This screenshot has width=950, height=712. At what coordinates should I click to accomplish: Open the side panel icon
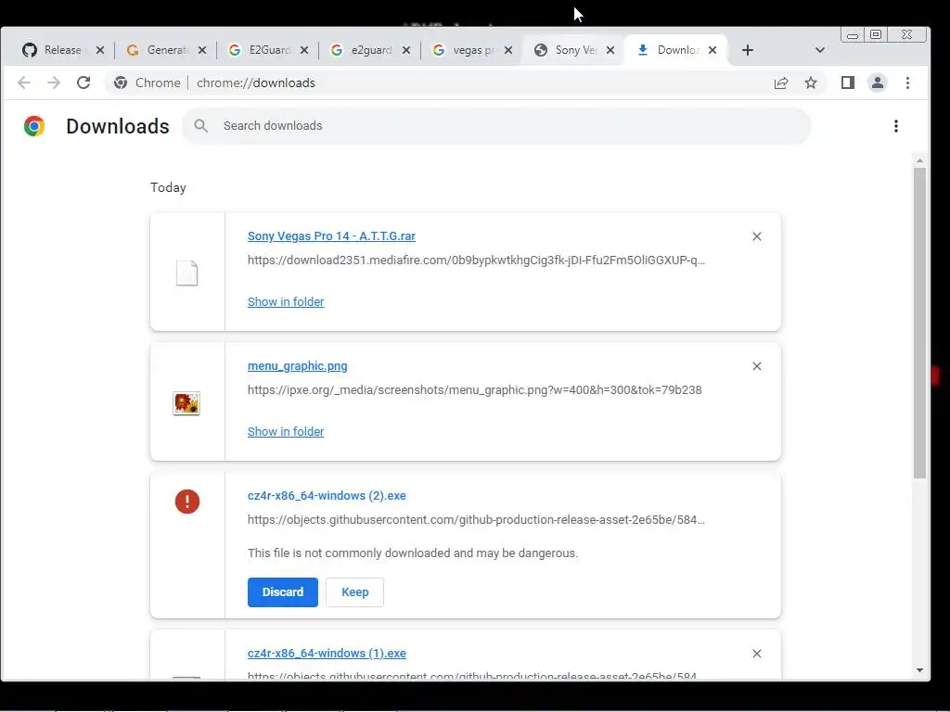point(848,83)
